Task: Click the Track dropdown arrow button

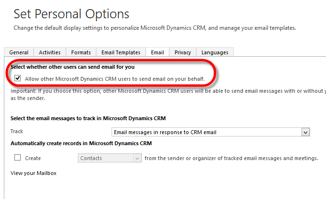Action: tap(305, 132)
